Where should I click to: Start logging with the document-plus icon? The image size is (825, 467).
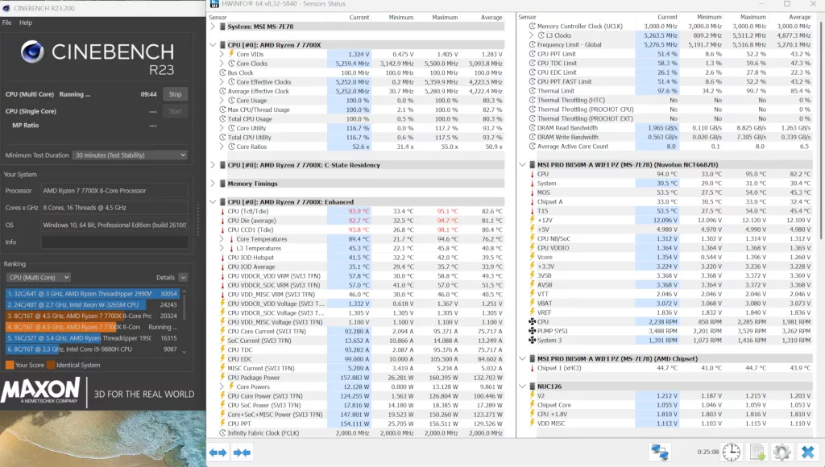click(x=757, y=453)
